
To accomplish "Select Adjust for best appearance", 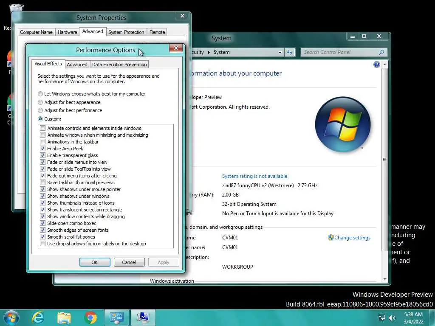I will click(40, 102).
